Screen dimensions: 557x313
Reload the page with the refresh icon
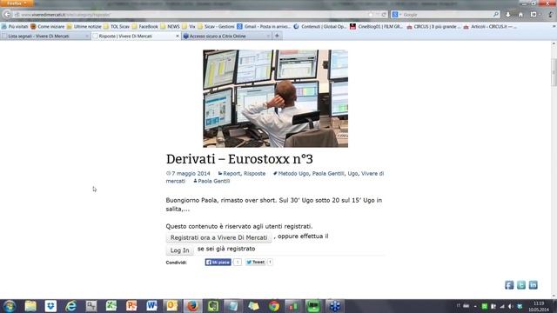pyautogui.click(x=384, y=15)
